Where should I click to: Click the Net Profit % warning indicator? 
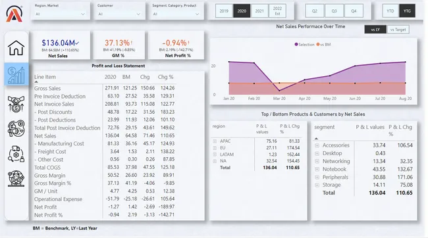pyautogui.click(x=188, y=43)
